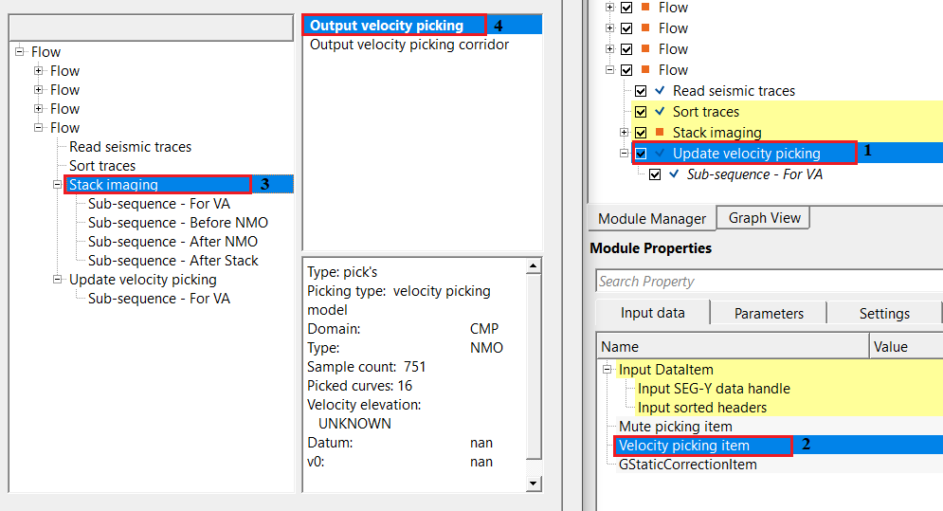Click the orange status icon beside Stack imaging
Screen dimensions: 943x511
(660, 133)
